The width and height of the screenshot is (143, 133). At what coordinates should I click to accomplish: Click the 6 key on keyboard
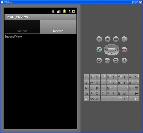(114, 77)
